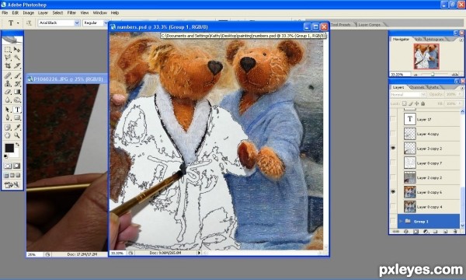
Task: Select the Lasso tool
Action: click(x=8, y=57)
